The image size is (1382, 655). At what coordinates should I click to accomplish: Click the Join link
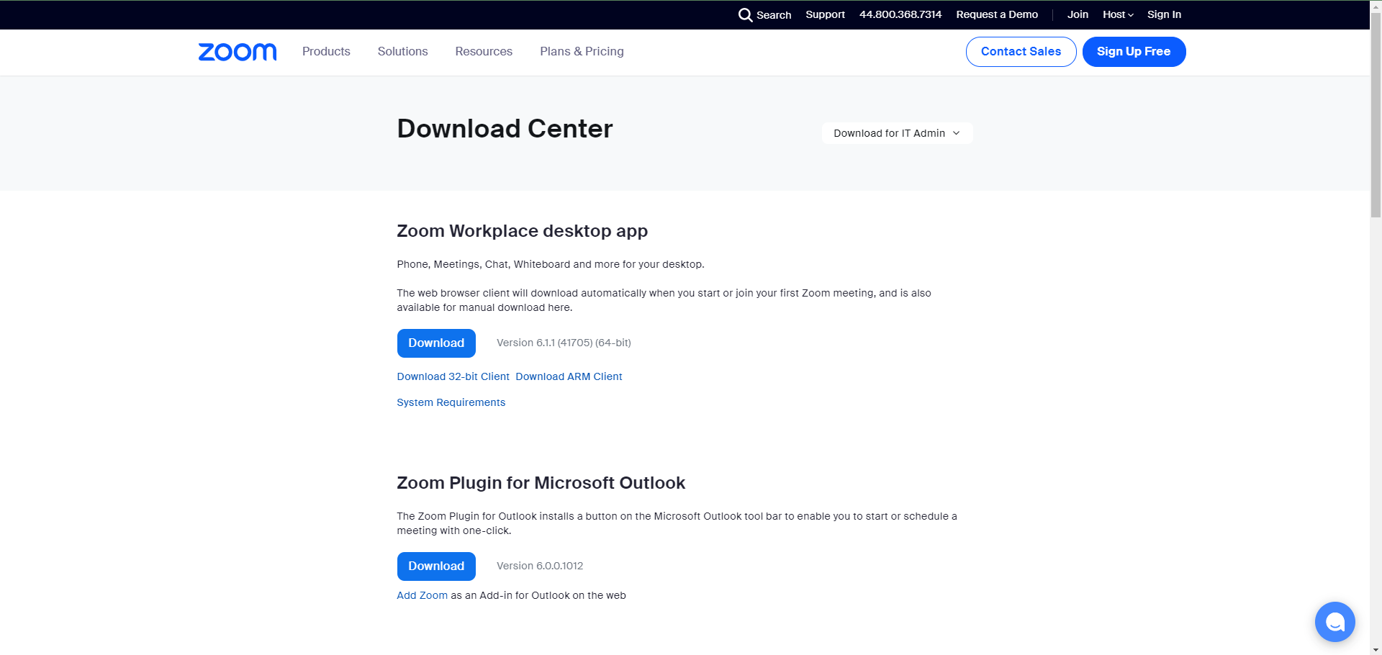point(1078,14)
